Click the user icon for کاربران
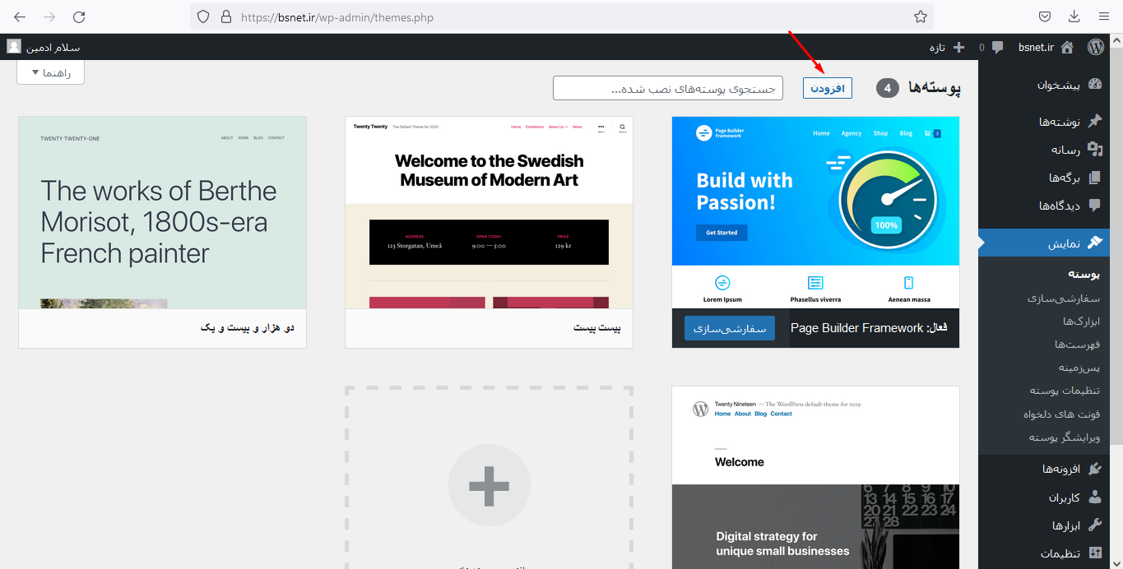Image resolution: width=1123 pixels, height=569 pixels. coord(1094,497)
